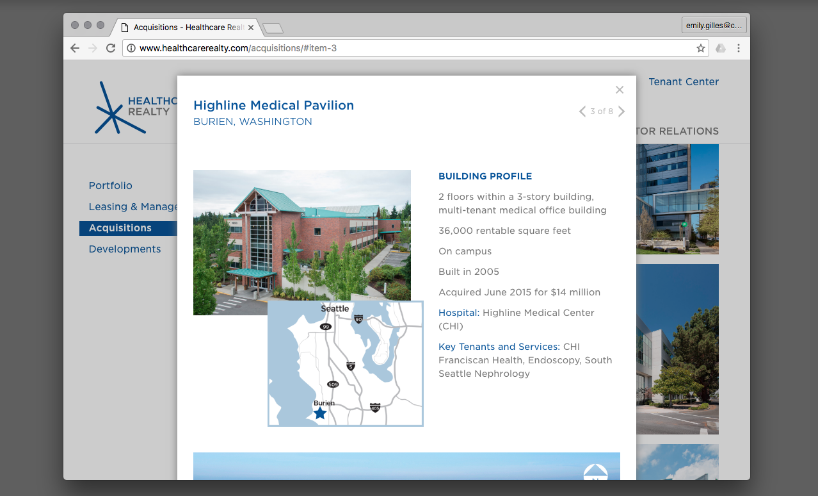Click the Built in 2005 text
The image size is (818, 496).
(469, 272)
